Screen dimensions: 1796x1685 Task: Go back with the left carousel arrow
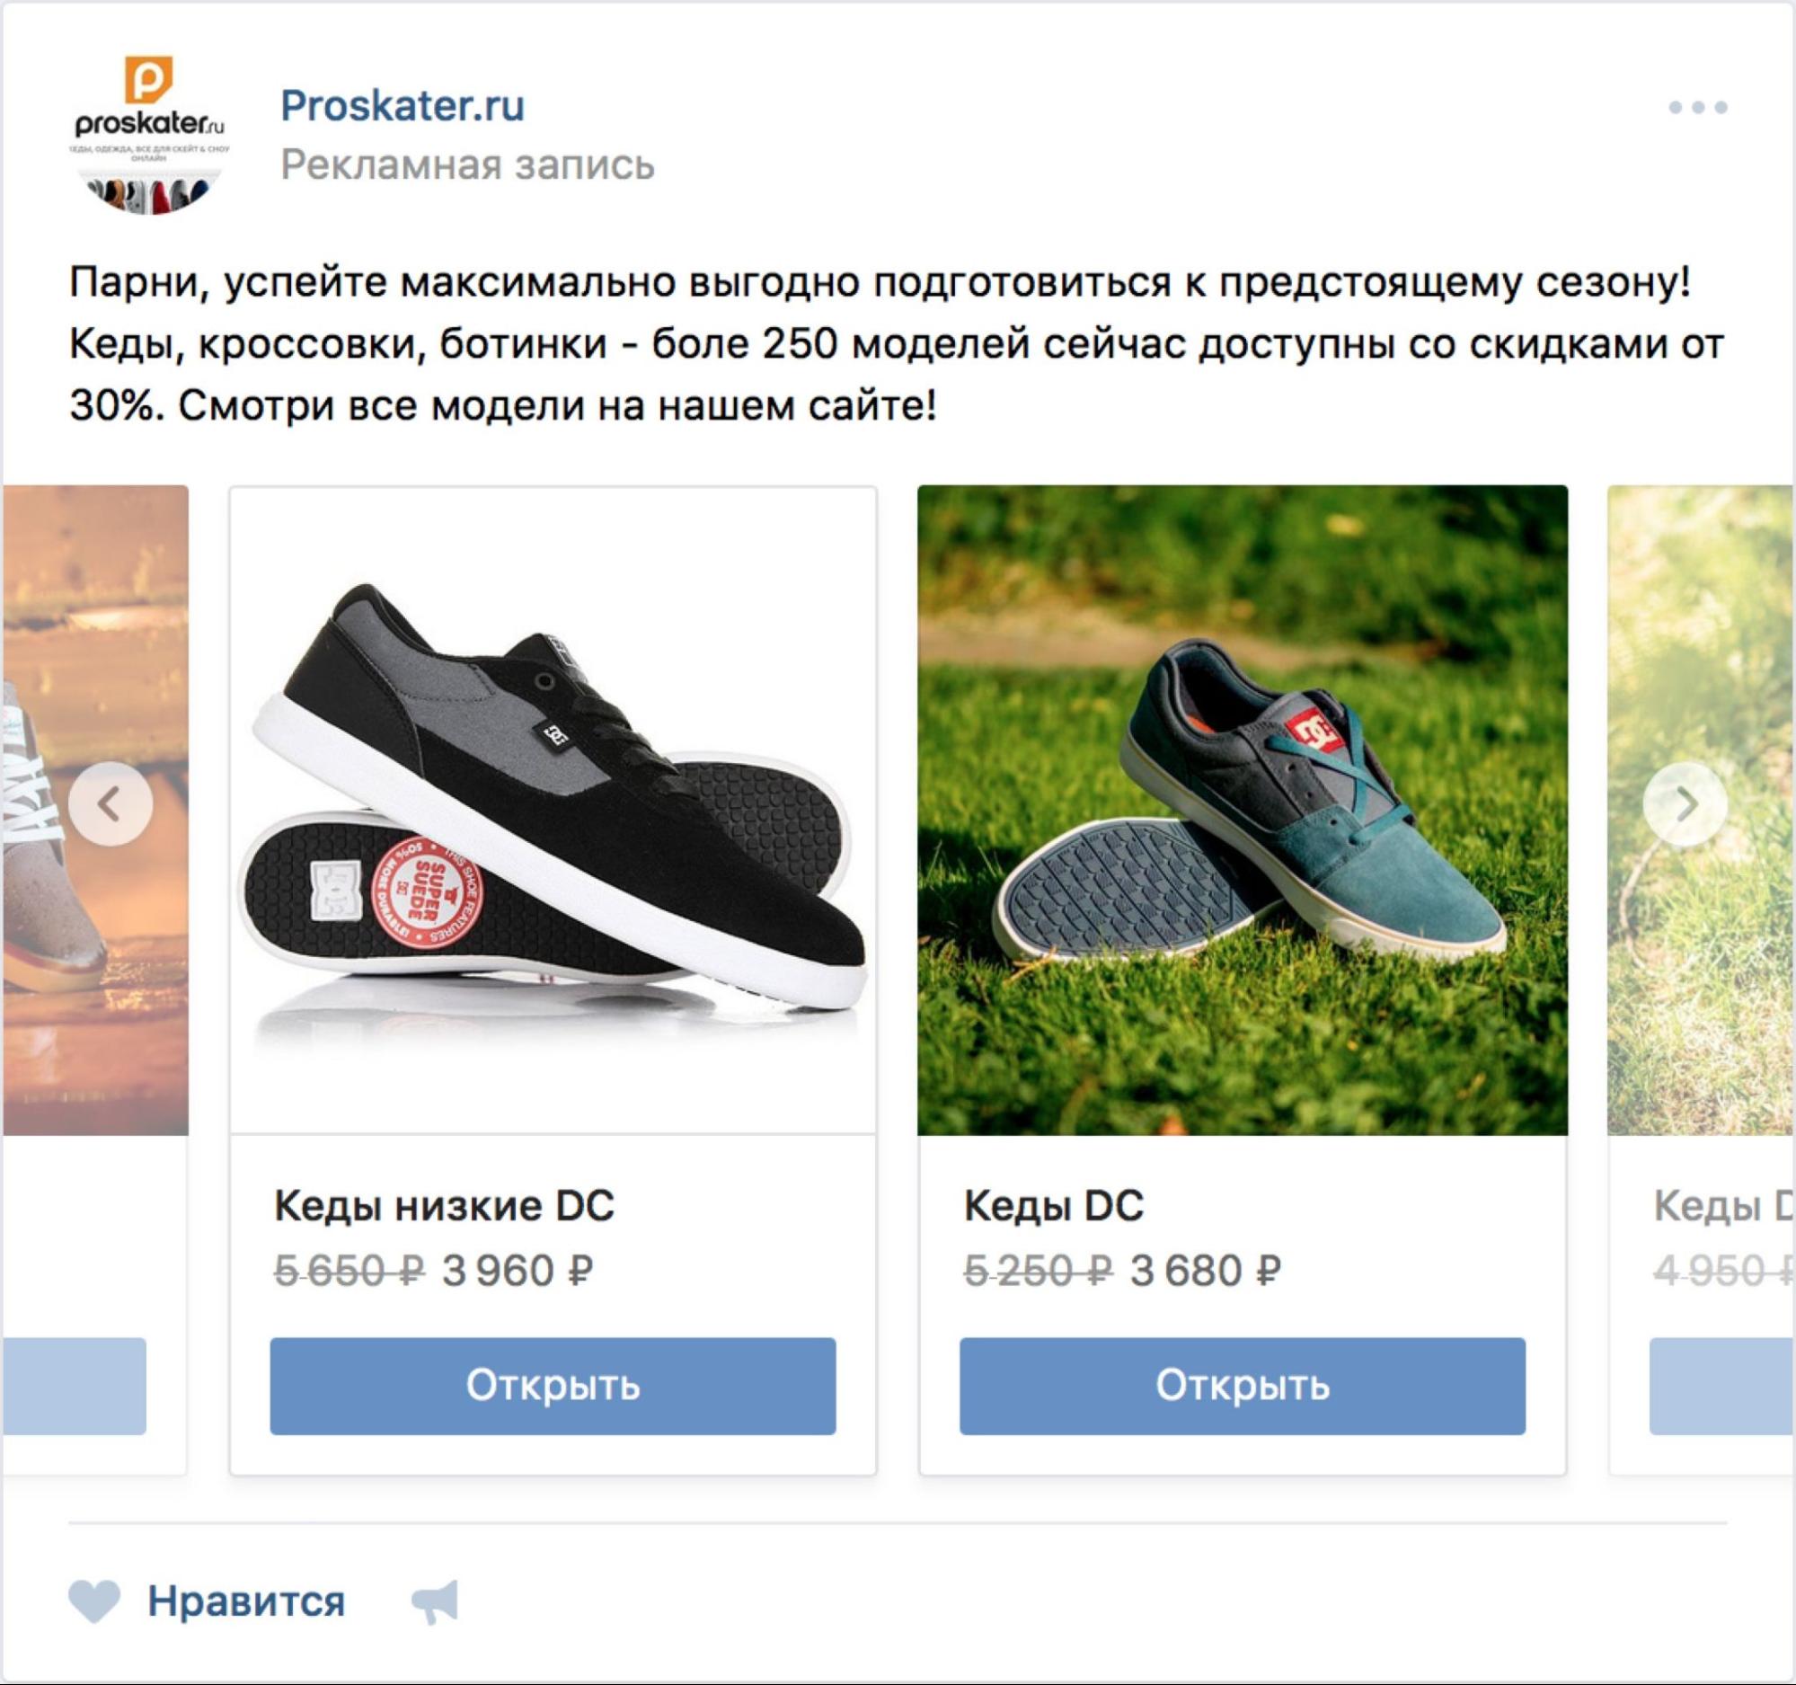[x=113, y=803]
